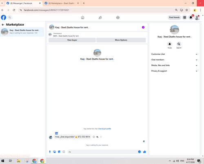The width and height of the screenshot is (204, 164).
Task: Click the install app icon in the address bar
Action: [x=182, y=10]
